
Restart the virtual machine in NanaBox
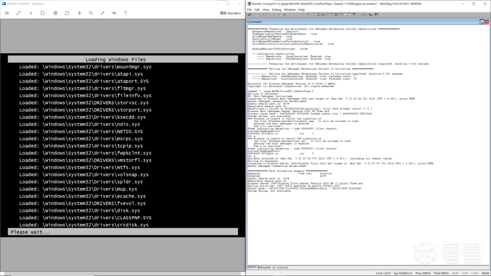43,13
